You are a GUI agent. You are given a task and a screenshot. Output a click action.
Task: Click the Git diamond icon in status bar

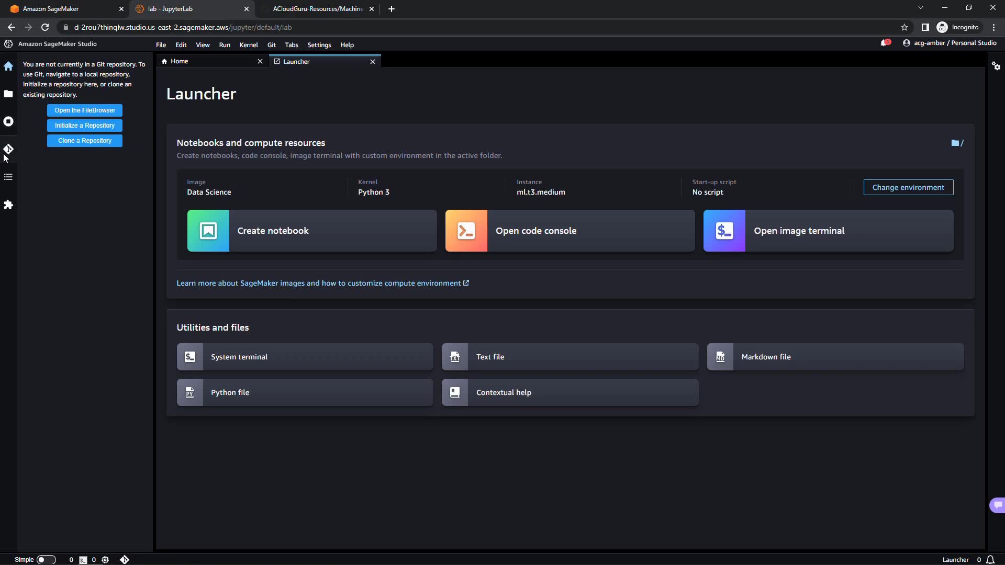click(x=125, y=560)
